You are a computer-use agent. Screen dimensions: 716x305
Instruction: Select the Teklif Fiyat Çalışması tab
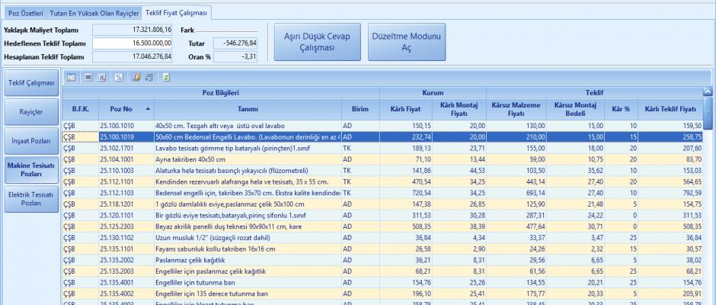point(176,13)
